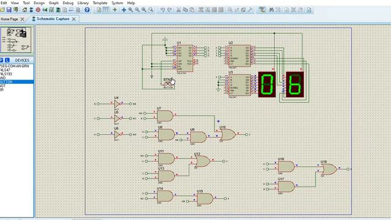Select OR in the device list
This screenshot has width=391, height=220.
(16, 90)
